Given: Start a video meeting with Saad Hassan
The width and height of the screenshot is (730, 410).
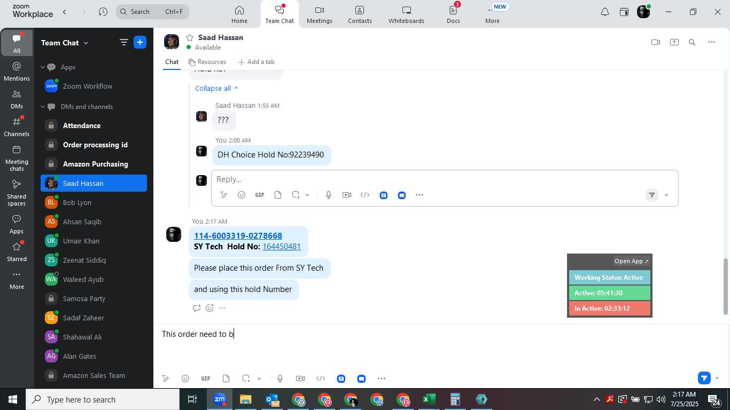Looking at the screenshot, I should coord(656,42).
